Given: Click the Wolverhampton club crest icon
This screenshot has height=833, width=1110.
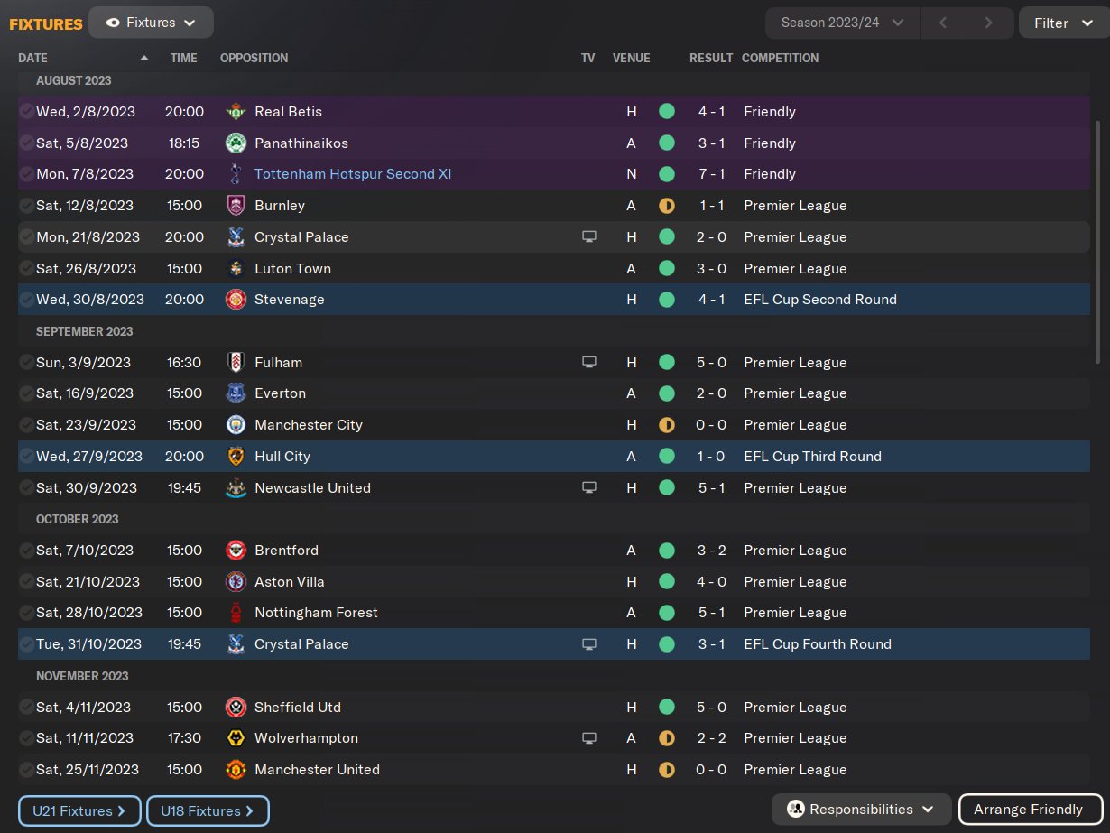Looking at the screenshot, I should pos(236,738).
